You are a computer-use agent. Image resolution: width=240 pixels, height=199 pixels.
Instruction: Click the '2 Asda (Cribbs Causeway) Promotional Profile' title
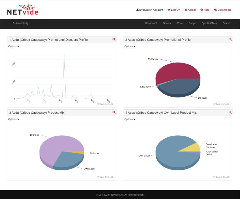pos(158,40)
